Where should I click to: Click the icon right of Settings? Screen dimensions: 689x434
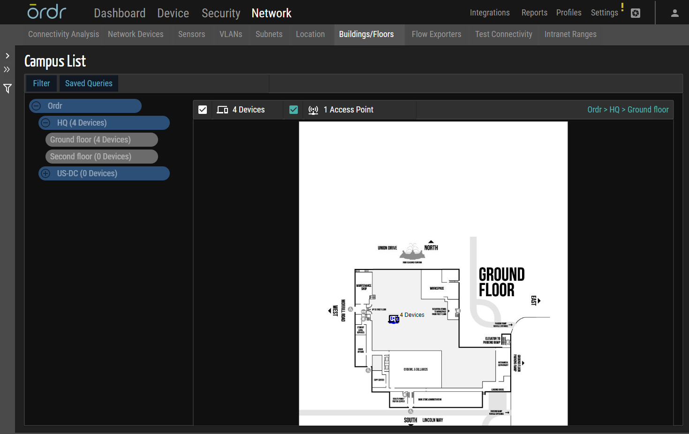pyautogui.click(x=636, y=13)
